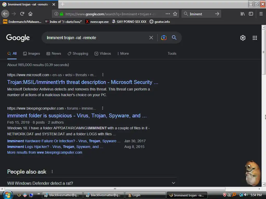Screen dimensions: 266x199
Task: Expand 'Will Windows Defender detect a rat?'
Action: click(92, 183)
